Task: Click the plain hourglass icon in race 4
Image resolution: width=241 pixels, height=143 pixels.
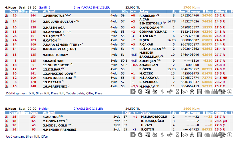Action: 177,92
